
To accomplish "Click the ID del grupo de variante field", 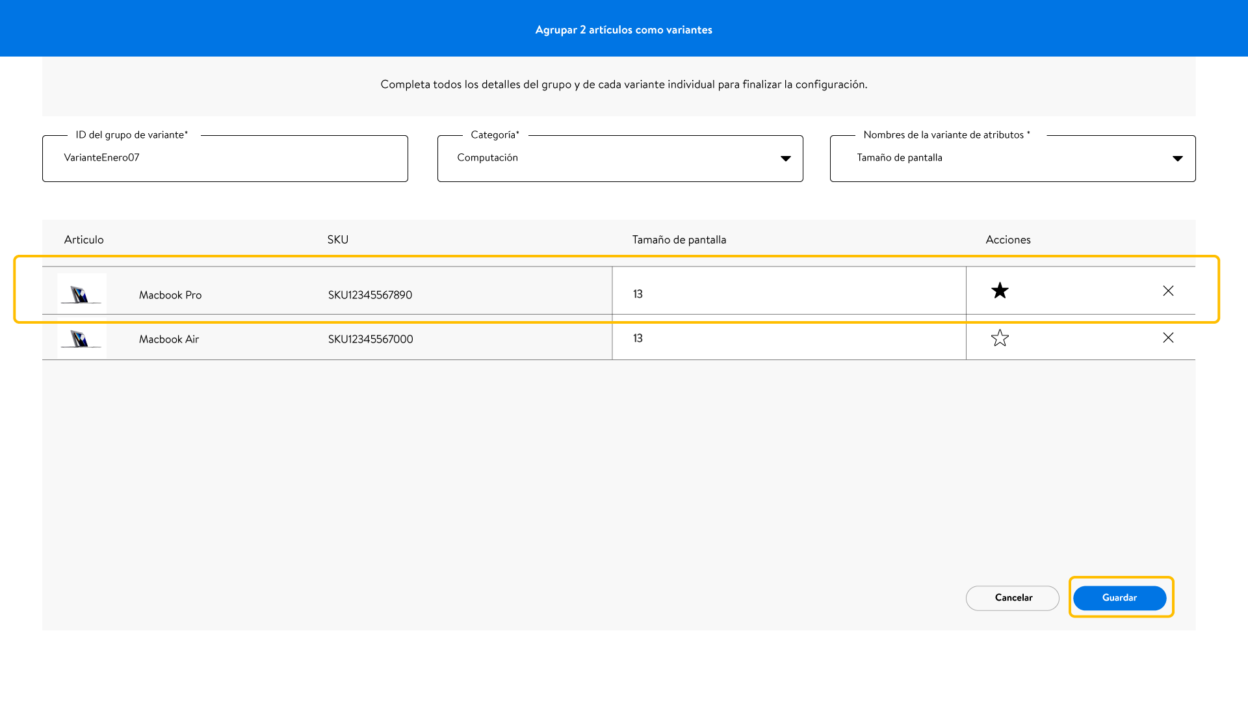I will click(225, 159).
